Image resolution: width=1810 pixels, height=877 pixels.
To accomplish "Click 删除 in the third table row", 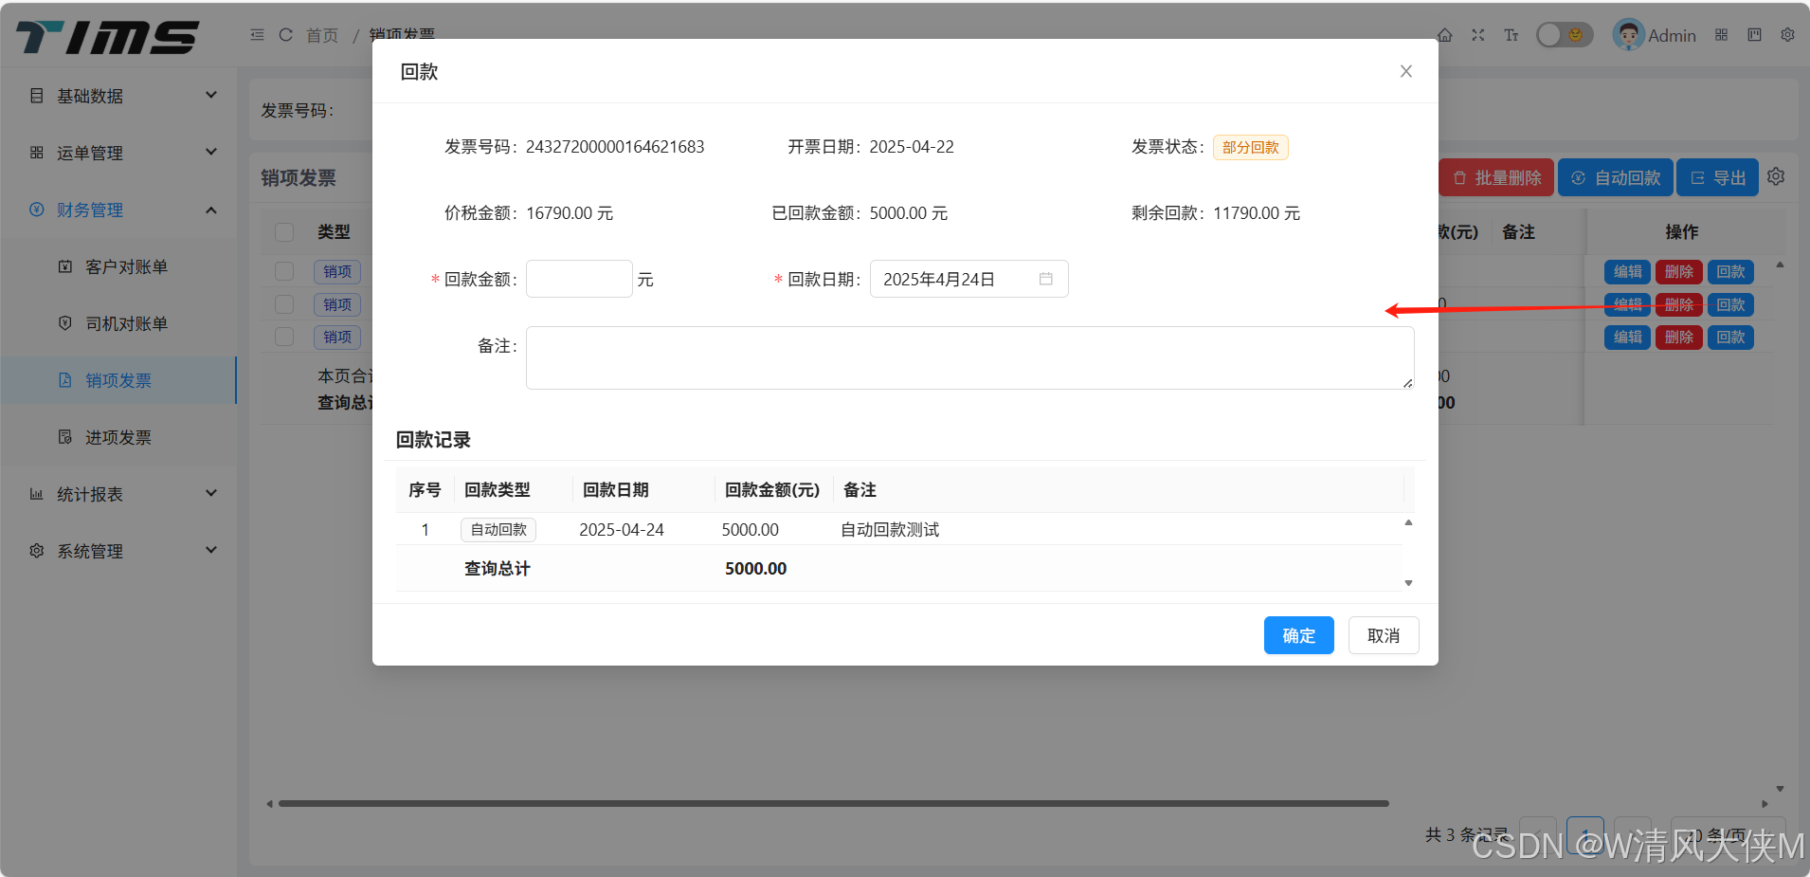I will (1679, 337).
